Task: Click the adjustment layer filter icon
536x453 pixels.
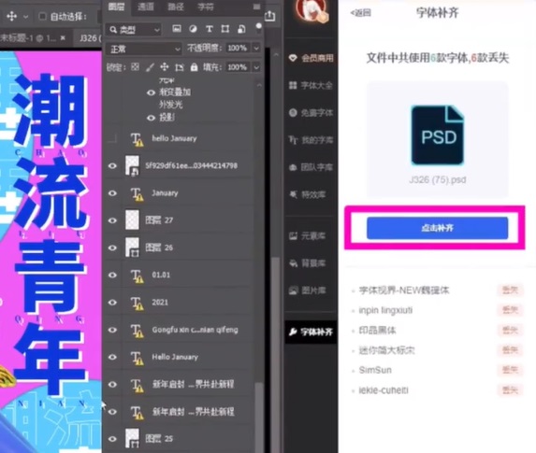Action: coord(193,29)
